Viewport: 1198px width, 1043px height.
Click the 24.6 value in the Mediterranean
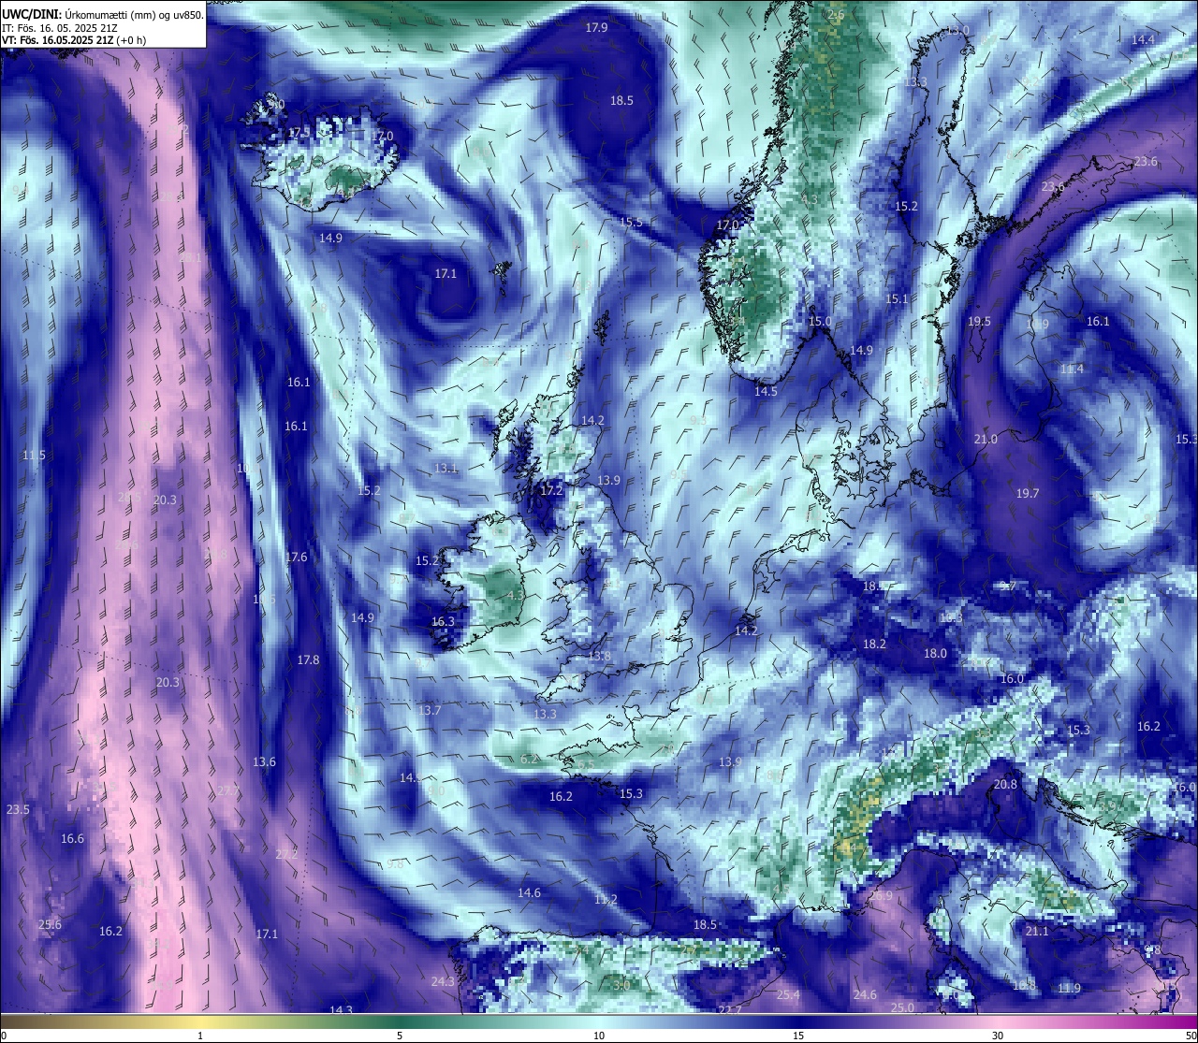pyautogui.click(x=865, y=995)
